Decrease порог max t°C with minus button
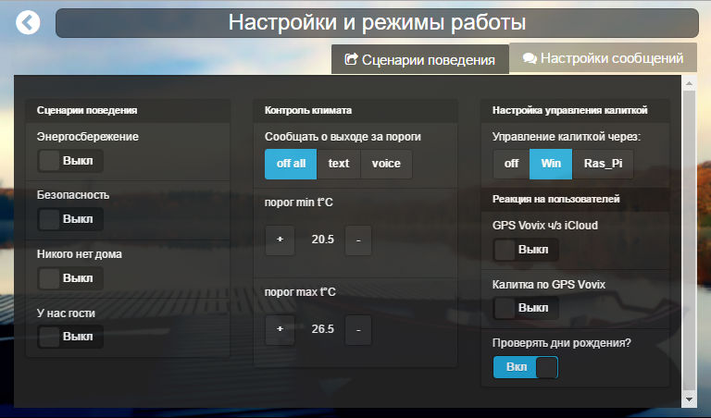This screenshot has width=711, height=418. click(358, 330)
